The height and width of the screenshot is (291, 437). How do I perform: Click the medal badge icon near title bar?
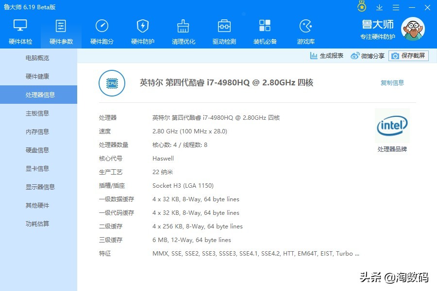pos(361,7)
